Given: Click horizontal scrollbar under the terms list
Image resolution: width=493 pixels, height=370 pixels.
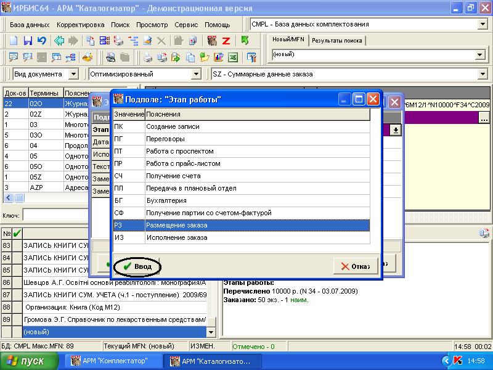Looking at the screenshot, I should coord(46,198).
